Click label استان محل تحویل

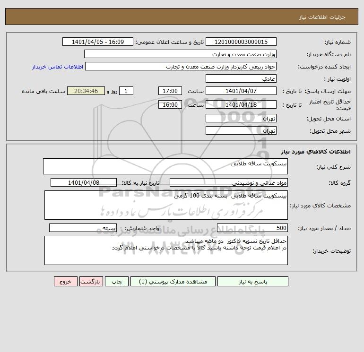coord(329,119)
